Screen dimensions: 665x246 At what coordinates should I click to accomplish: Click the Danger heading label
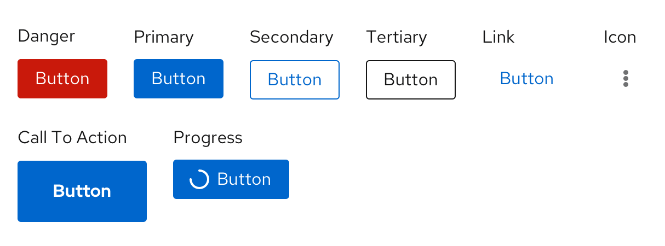pos(47,36)
